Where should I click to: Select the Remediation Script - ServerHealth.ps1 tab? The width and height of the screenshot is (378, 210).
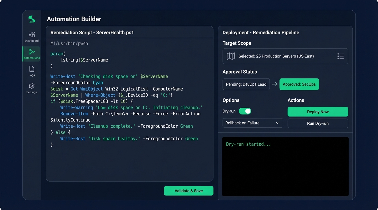[92, 32]
